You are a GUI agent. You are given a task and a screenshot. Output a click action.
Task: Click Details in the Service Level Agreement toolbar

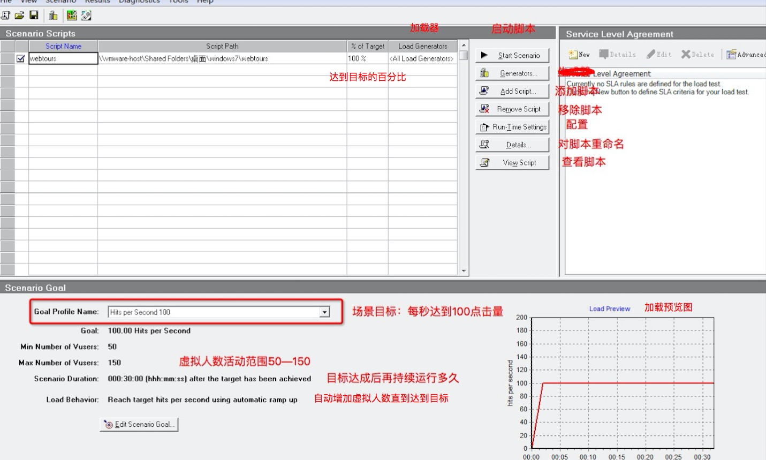tap(618, 55)
